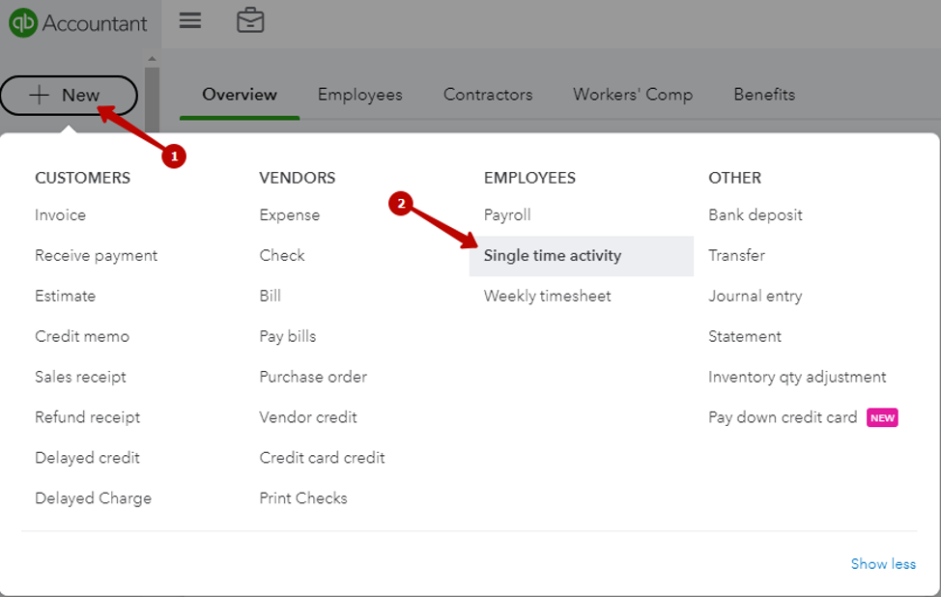Choose Credit memo
Screen dimensions: 941x597
(81, 336)
